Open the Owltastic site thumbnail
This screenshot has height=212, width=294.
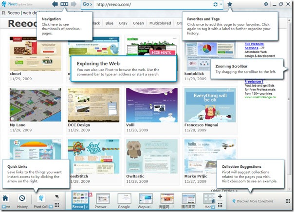coord(152,157)
